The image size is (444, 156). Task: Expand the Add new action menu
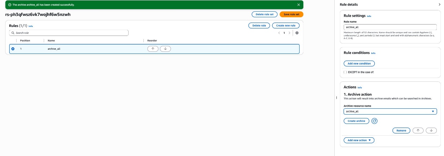[359, 140]
